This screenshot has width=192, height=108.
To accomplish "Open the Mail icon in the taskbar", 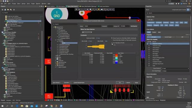I will tap(32, 106).
